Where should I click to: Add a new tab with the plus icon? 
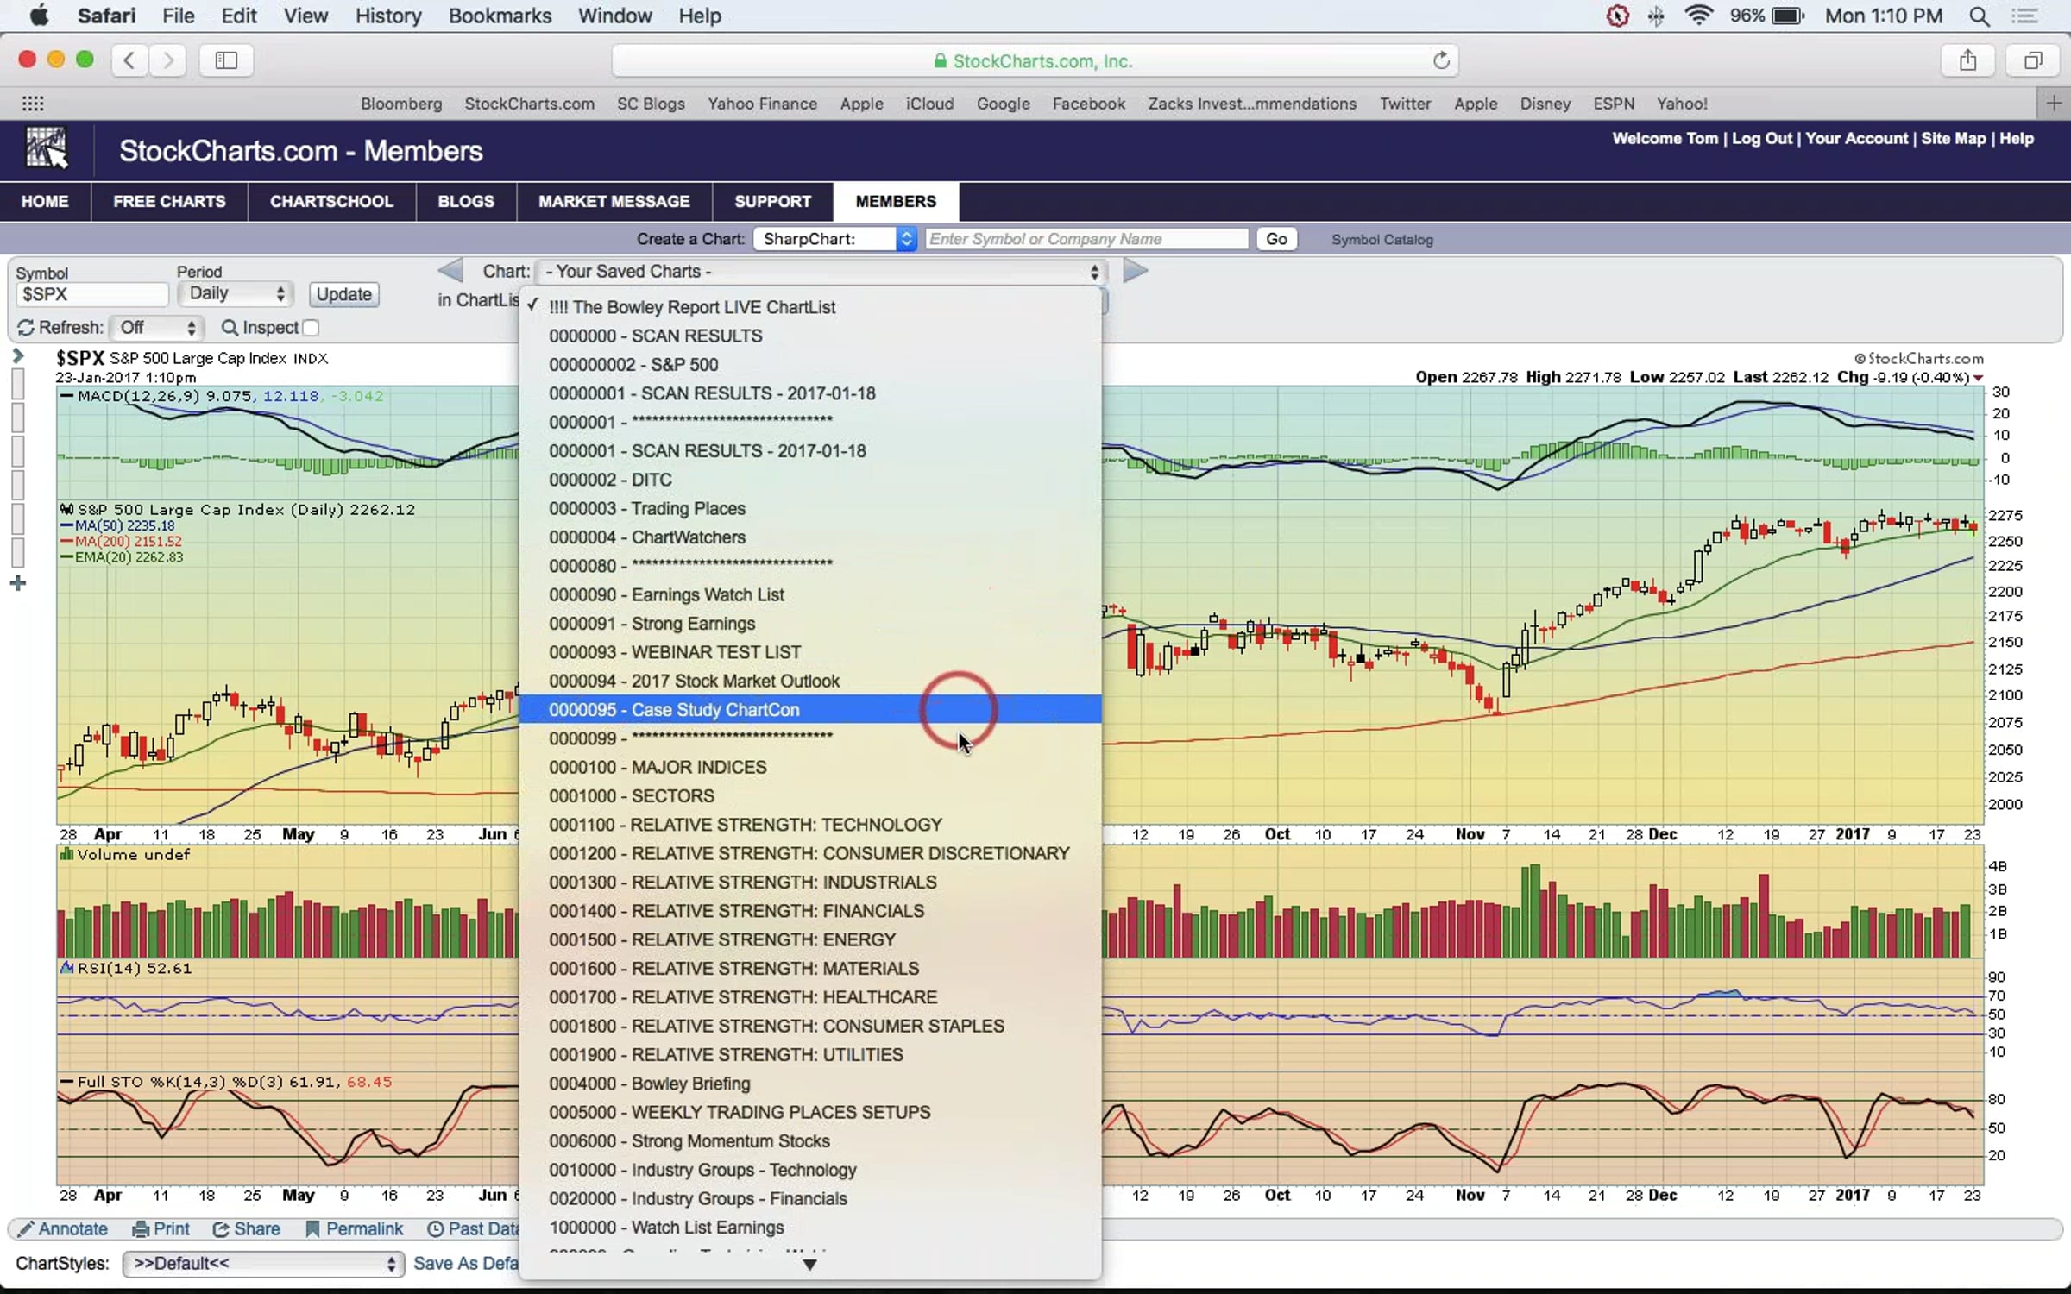pos(2054,104)
